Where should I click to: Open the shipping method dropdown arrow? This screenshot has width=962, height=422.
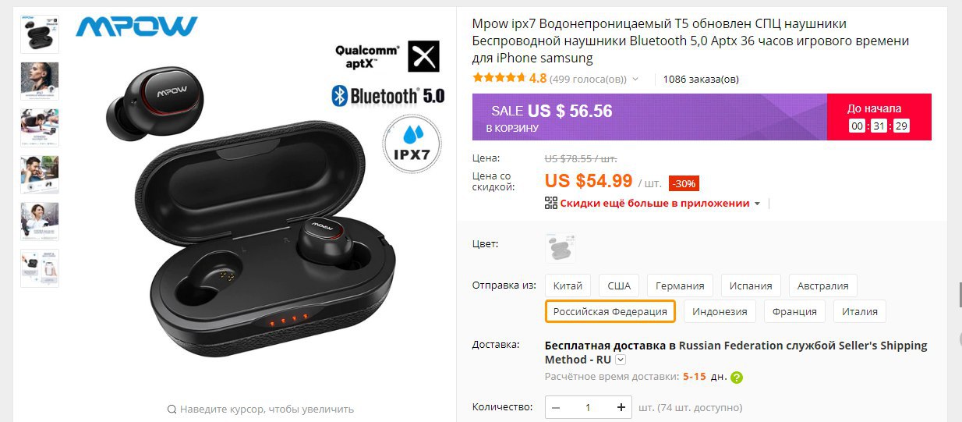pyautogui.click(x=621, y=360)
